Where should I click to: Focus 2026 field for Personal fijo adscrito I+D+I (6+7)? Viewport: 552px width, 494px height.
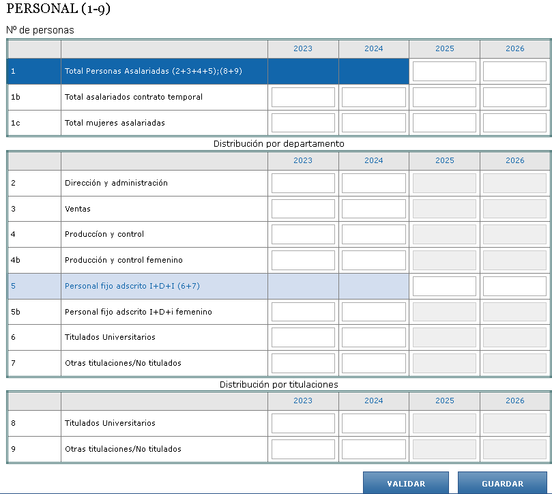tap(514, 287)
